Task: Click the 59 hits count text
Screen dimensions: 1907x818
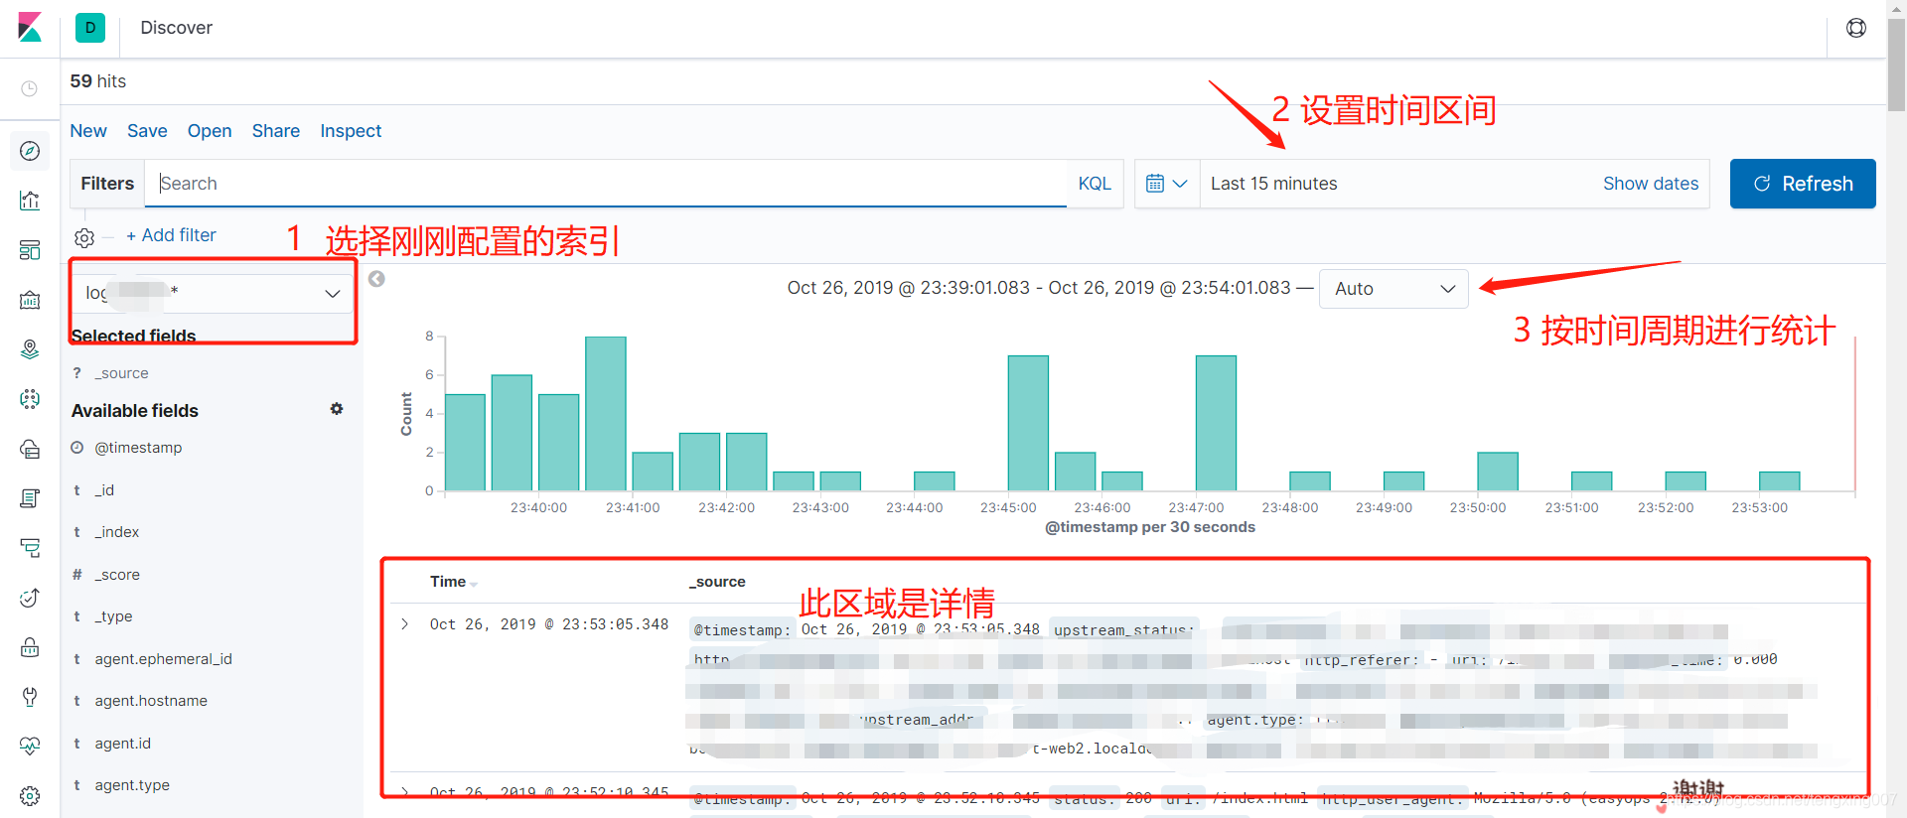Action: [x=98, y=81]
